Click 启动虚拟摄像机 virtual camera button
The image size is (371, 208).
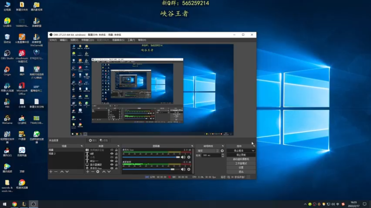pos(241,159)
